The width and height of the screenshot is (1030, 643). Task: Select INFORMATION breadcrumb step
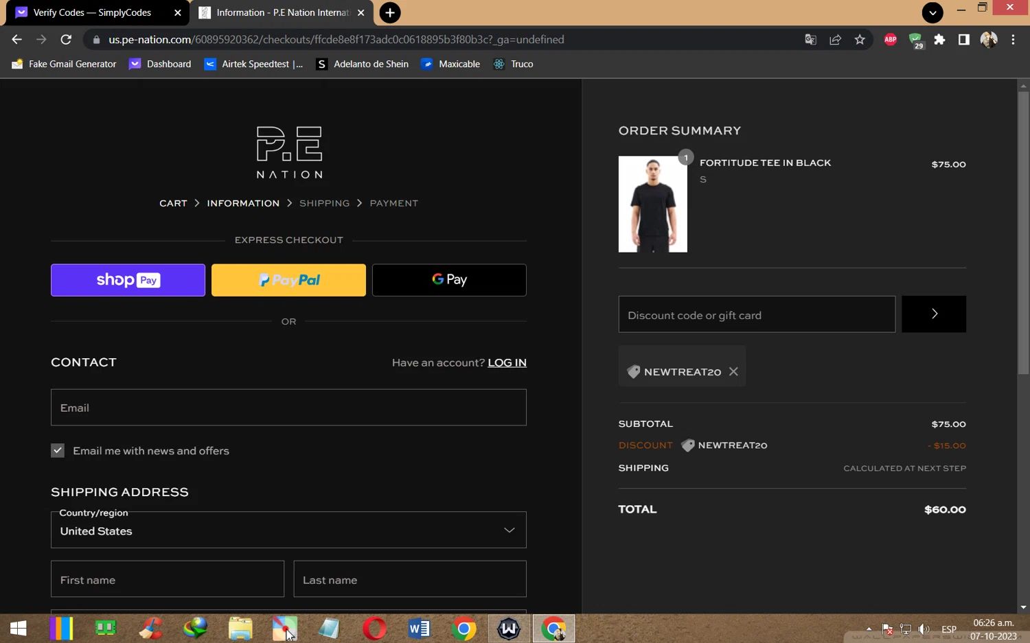point(243,203)
